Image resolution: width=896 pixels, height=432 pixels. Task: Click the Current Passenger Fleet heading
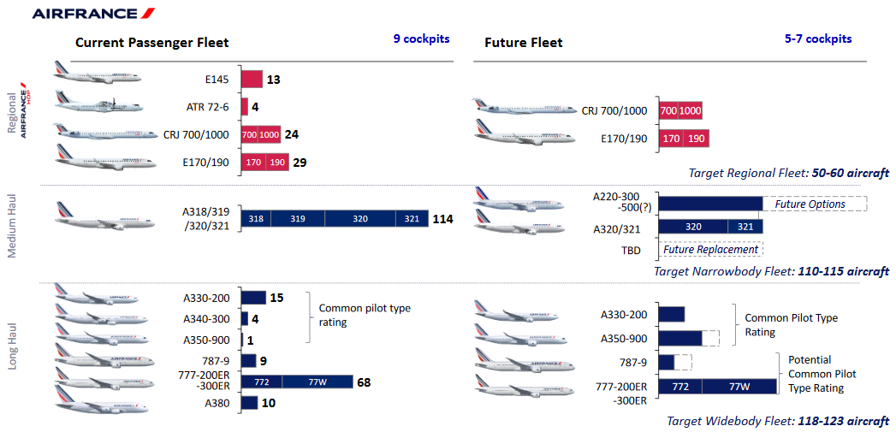[152, 42]
